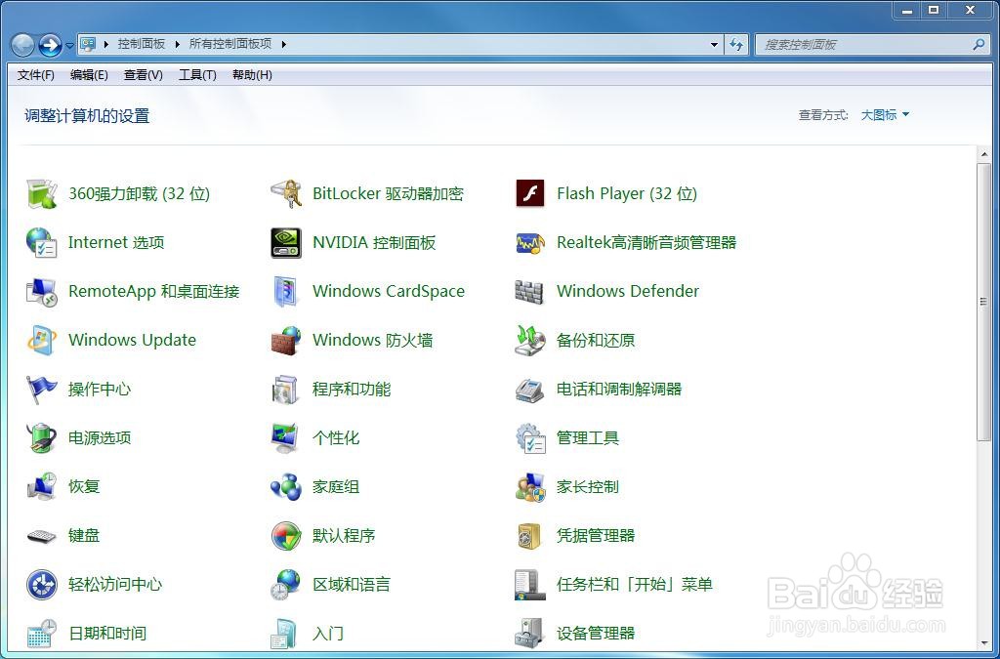The image size is (1000, 659).
Task: Go back with the Back arrow
Action: click(23, 45)
